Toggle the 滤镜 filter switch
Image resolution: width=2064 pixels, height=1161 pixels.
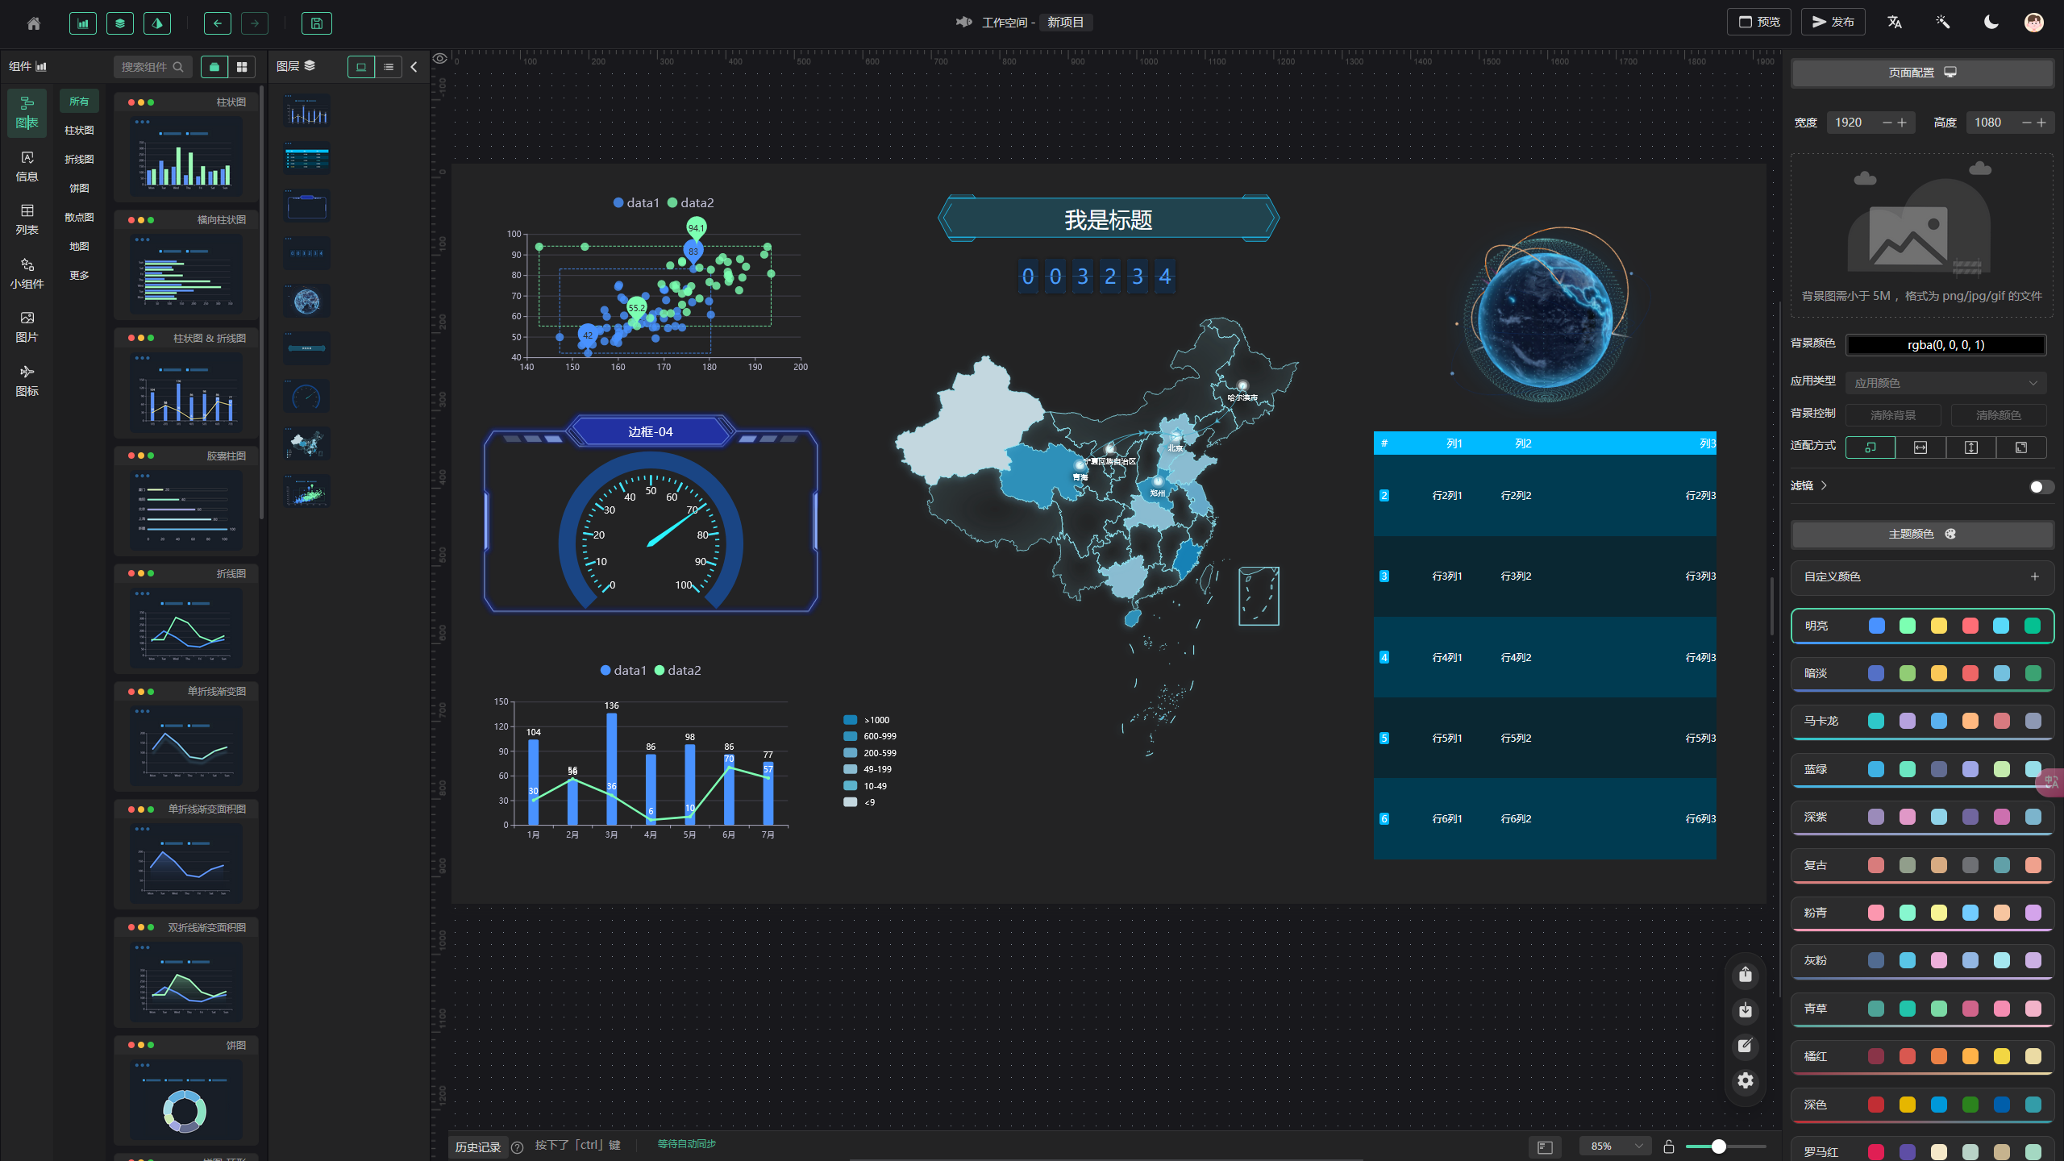pos(2041,487)
